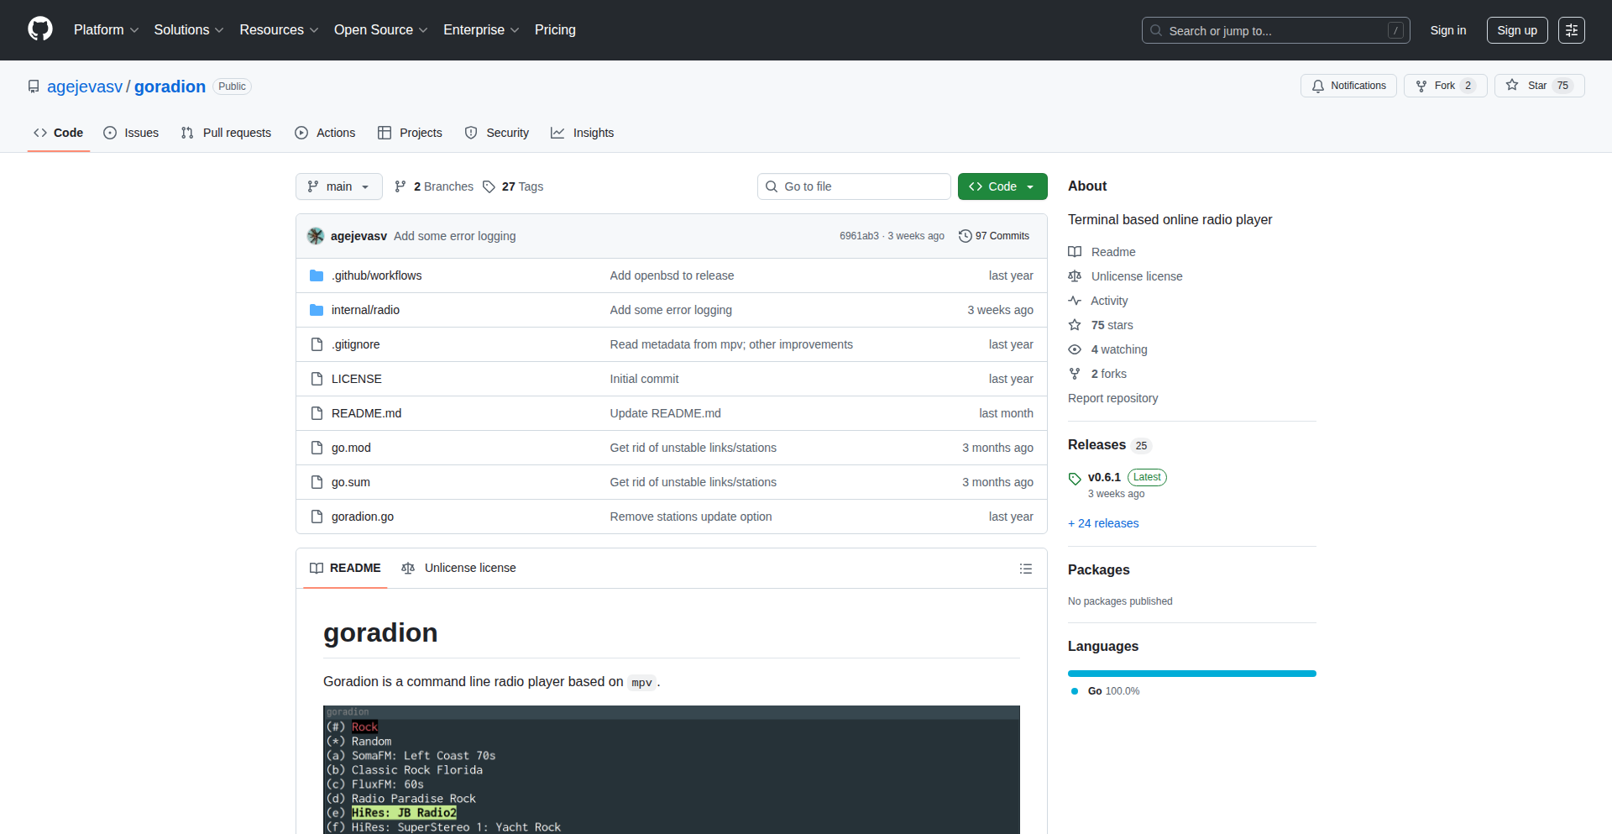Click the Sign in link

[1448, 30]
